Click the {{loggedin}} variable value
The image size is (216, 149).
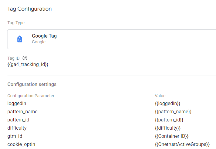point(167,104)
